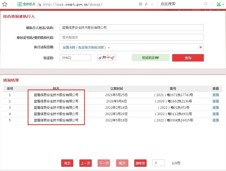
Task: Click the green scissors screenshot icon
Action: pyautogui.click(x=219, y=4)
